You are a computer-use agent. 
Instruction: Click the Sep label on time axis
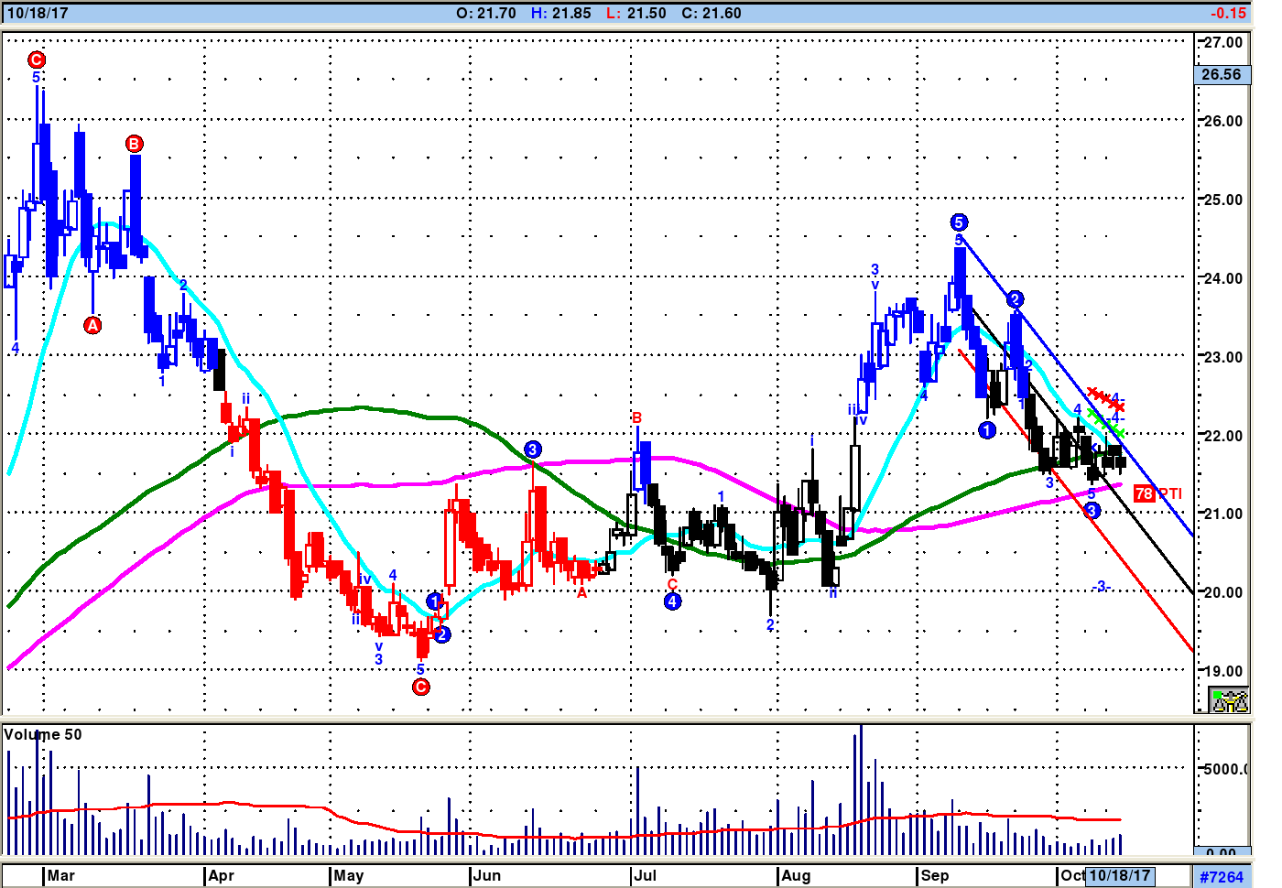[x=935, y=875]
